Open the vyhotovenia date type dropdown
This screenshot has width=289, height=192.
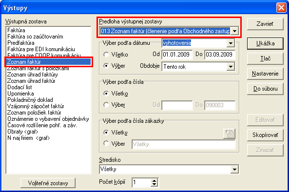pos(231,43)
